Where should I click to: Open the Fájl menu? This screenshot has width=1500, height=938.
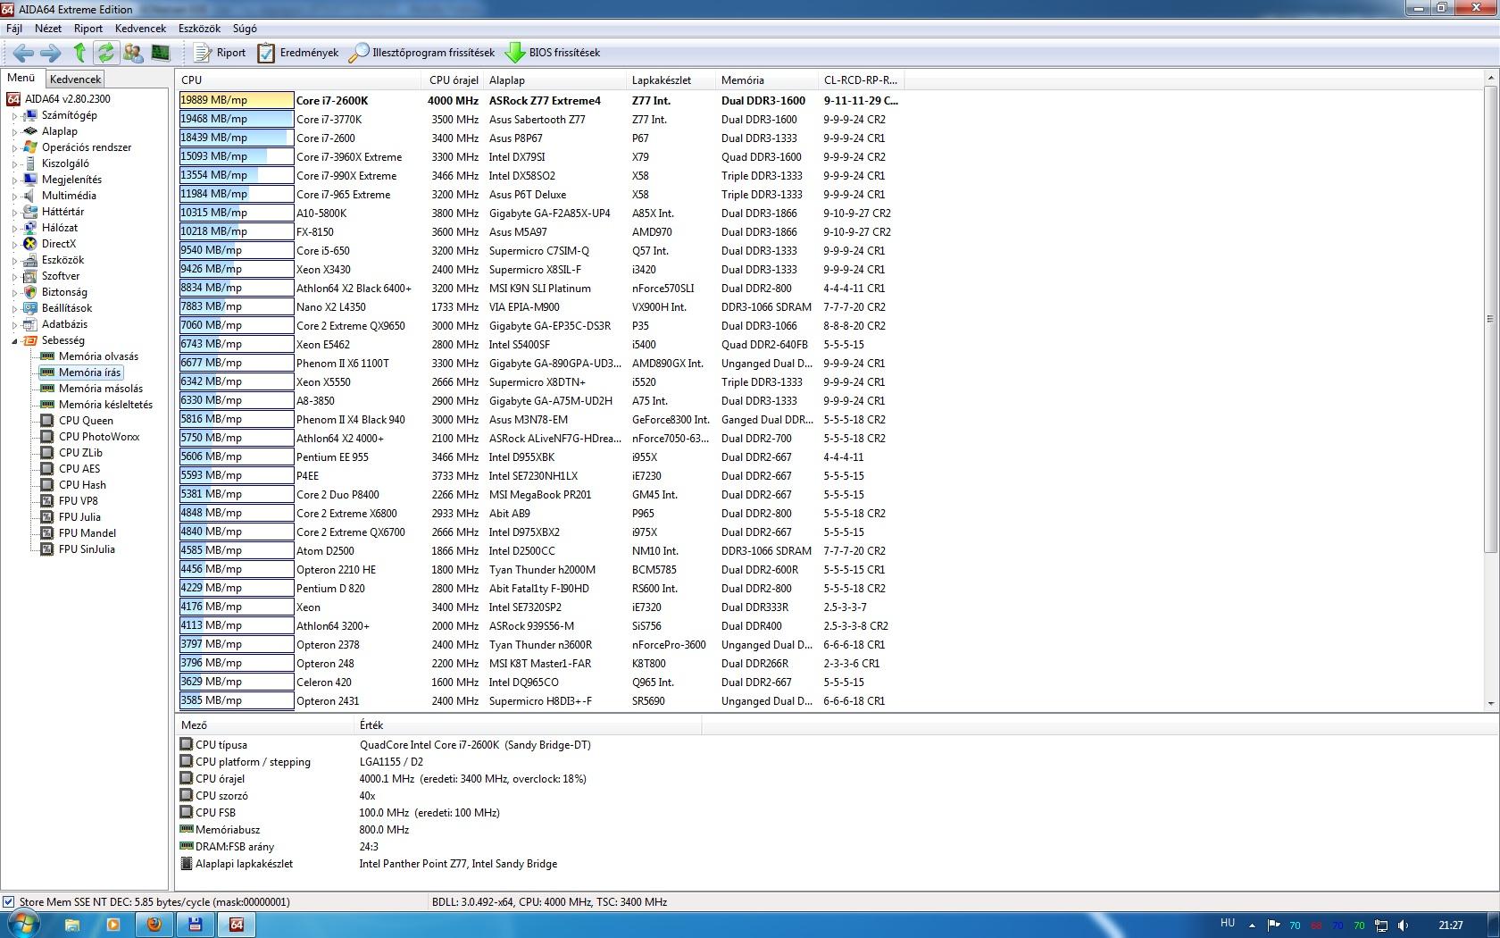click(14, 29)
